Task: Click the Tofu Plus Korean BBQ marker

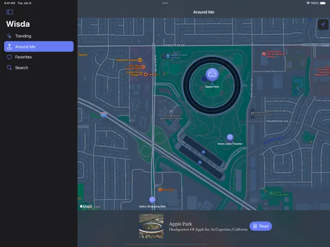Action: tap(143, 67)
